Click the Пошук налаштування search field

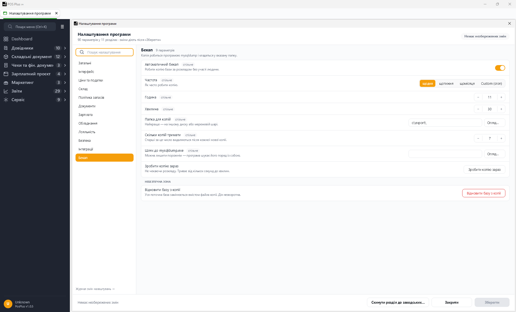pos(105,52)
